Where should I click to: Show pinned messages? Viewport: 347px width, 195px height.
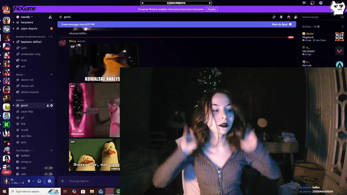pyautogui.click(x=288, y=17)
